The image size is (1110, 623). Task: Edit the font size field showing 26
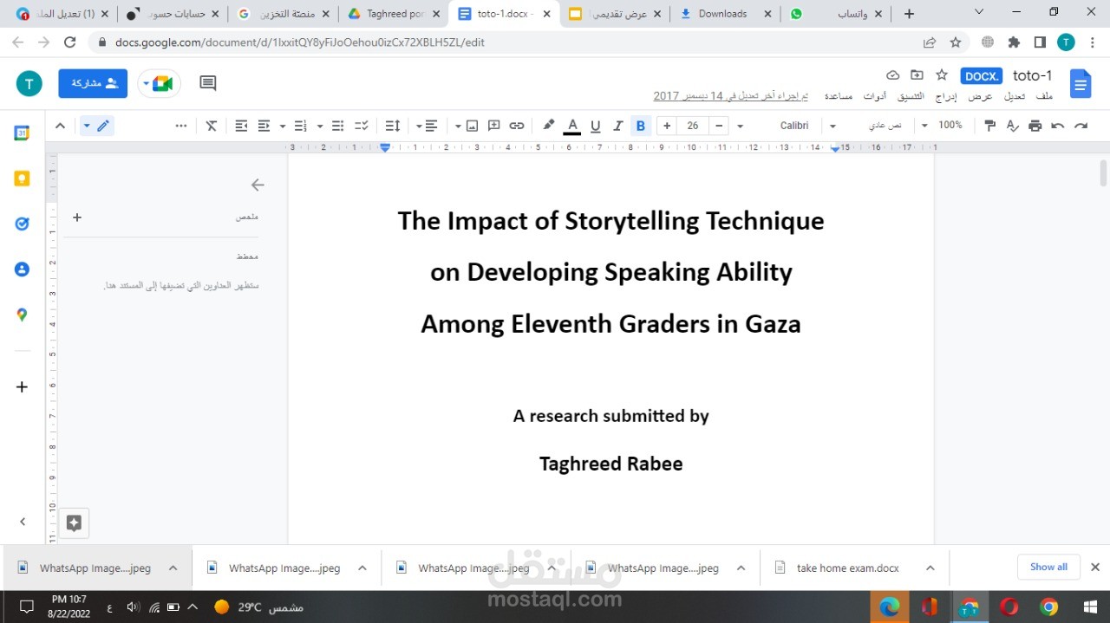(x=693, y=126)
